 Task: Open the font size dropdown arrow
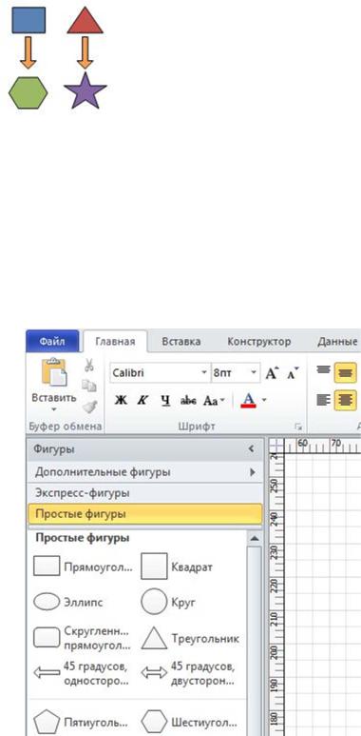click(254, 373)
